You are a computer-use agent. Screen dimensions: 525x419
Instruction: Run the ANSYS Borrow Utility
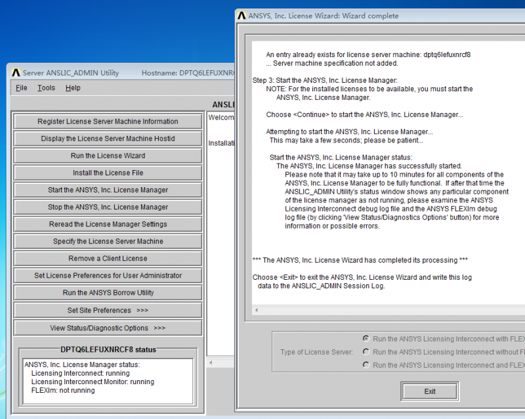(108, 293)
